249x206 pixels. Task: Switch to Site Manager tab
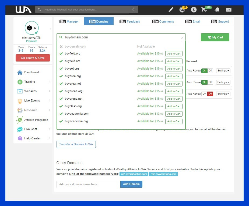pos(69,21)
